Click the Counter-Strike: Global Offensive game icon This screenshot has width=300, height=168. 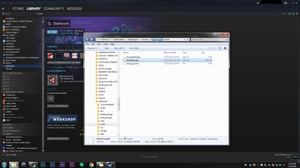pyautogui.click(x=4, y=21)
